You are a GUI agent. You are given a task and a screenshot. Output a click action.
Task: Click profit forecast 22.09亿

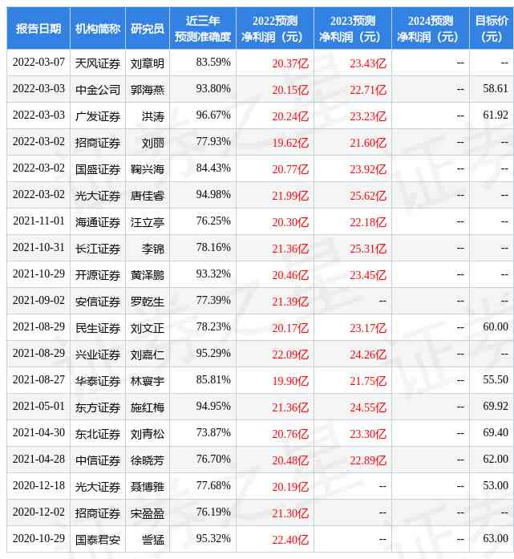(x=290, y=354)
